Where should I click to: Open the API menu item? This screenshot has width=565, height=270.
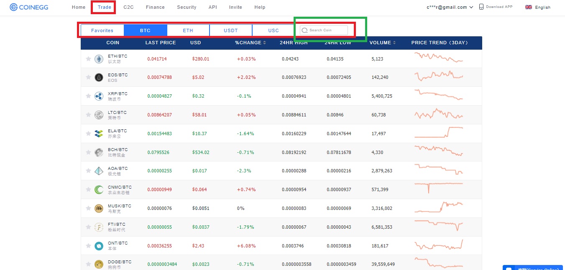tap(212, 7)
